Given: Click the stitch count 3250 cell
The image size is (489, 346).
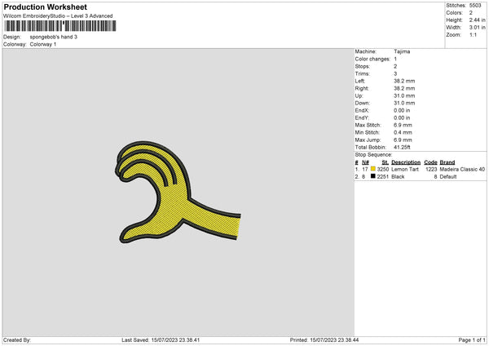Looking at the screenshot, I should (383, 169).
